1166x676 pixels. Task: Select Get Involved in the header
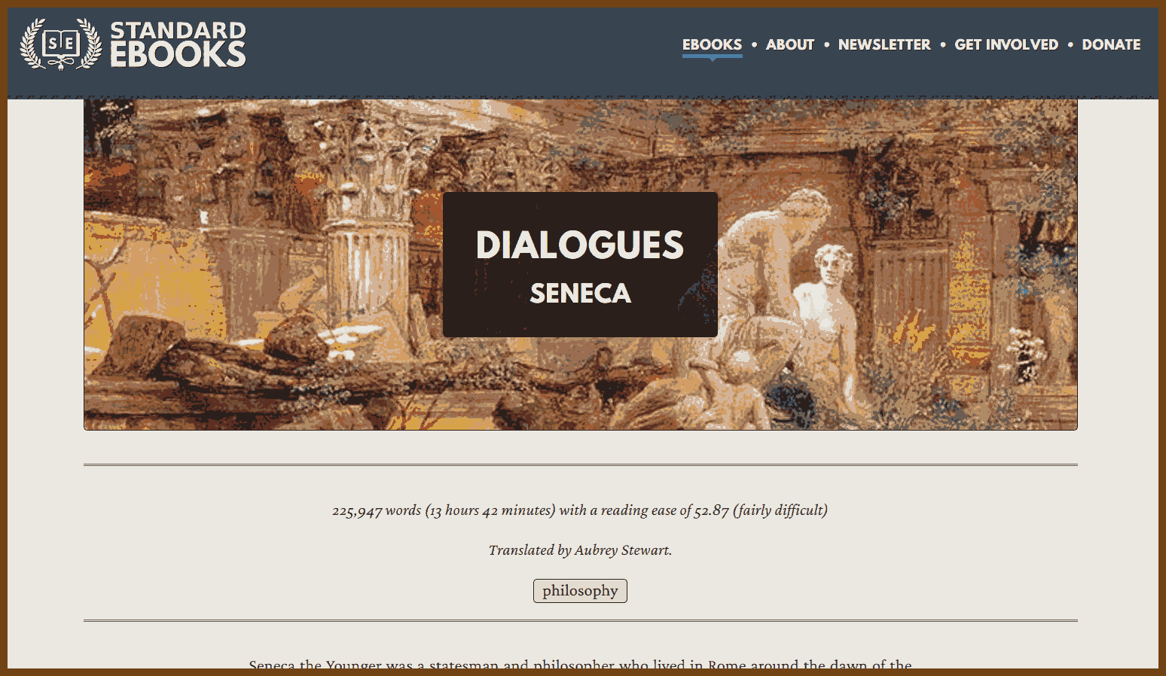1006,44
